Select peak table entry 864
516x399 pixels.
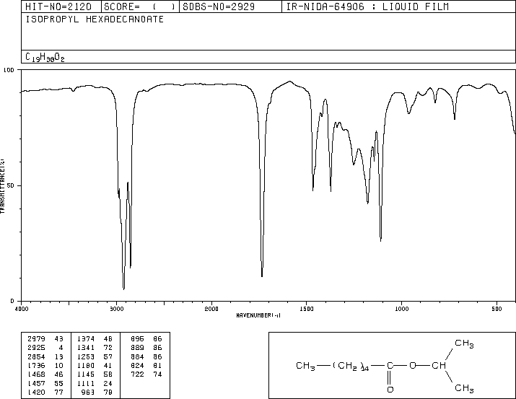pos(137,356)
